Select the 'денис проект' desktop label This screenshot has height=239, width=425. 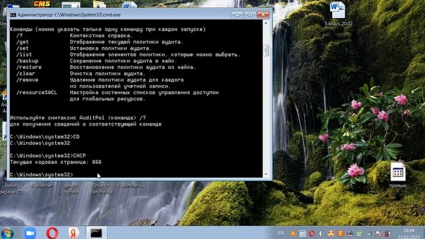pyautogui.click(x=71, y=189)
